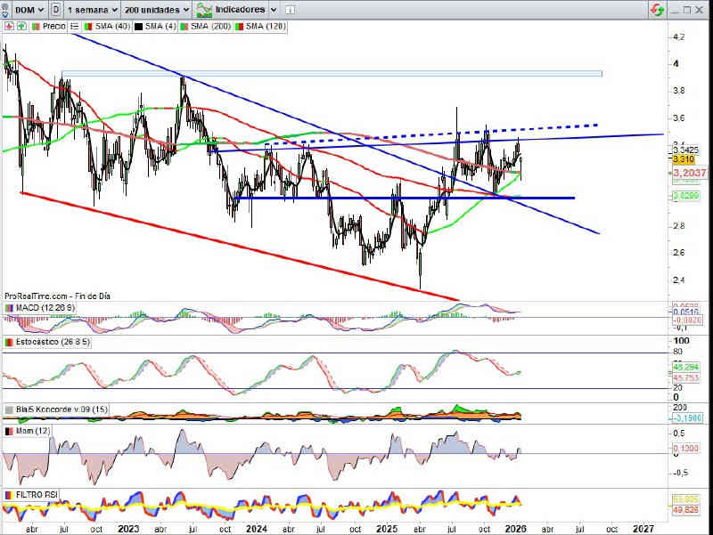Viewport: 713px width, 535px height.
Task: Expand the 1 semana timeframe dropdown
Action: (x=93, y=10)
